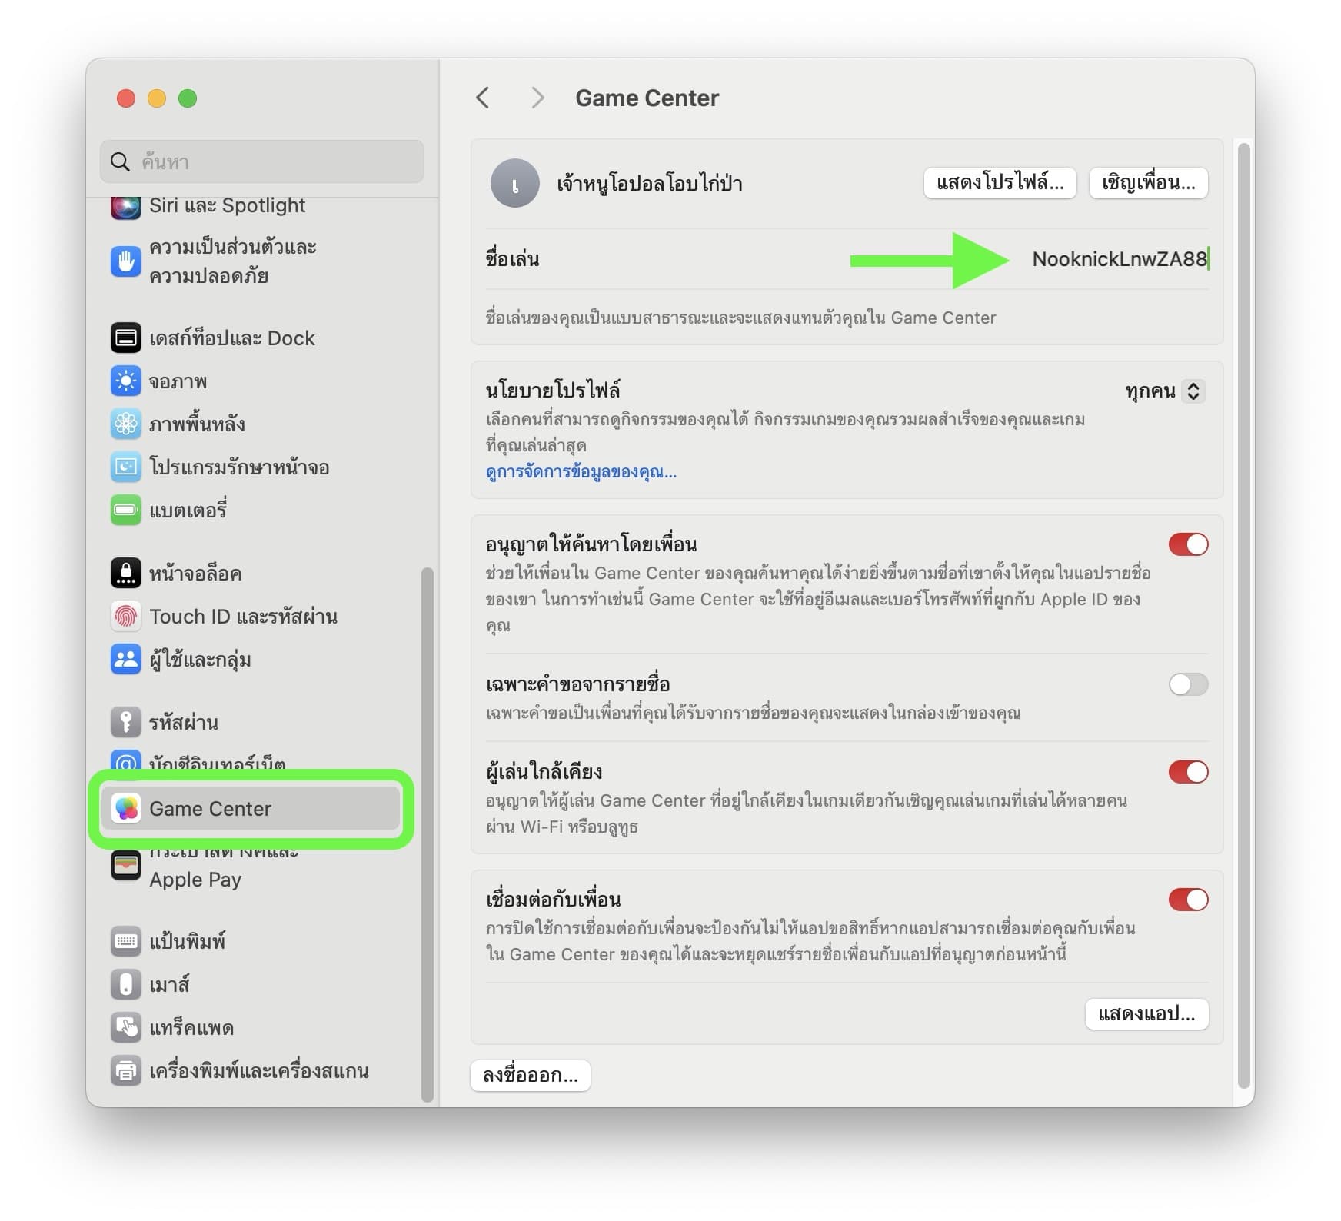1341x1221 pixels.
Task: Open the เดสก์ท็อปและ Dock icon
Action: [x=125, y=338]
